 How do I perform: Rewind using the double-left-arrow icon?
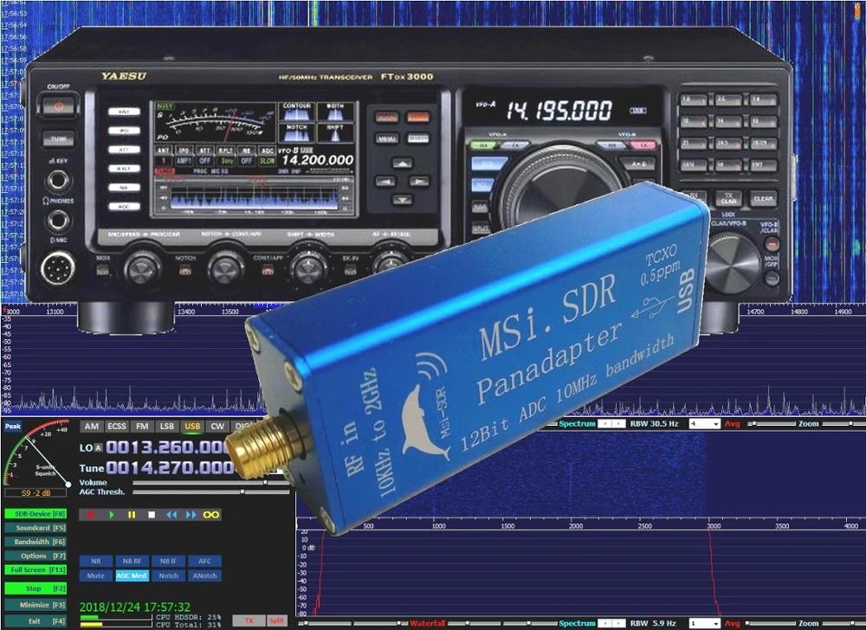[x=171, y=515]
